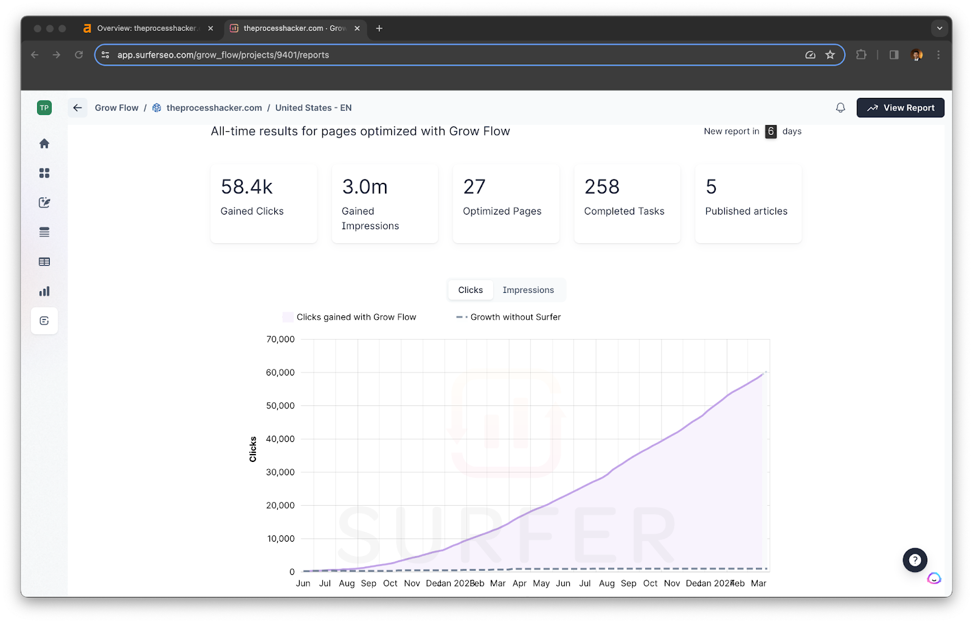Viewport: 973px width, 623px height.
Task: Select the active Grow Flow sidebar icon
Action: (44, 321)
